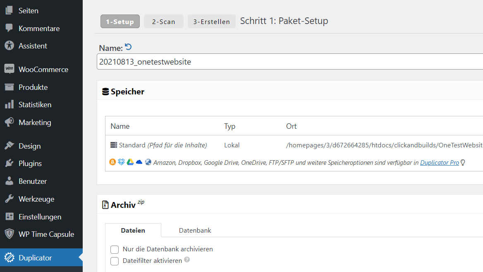Viewport: 483px width, 272px height.
Task: Select the Dateien tab
Action: [x=133, y=230]
